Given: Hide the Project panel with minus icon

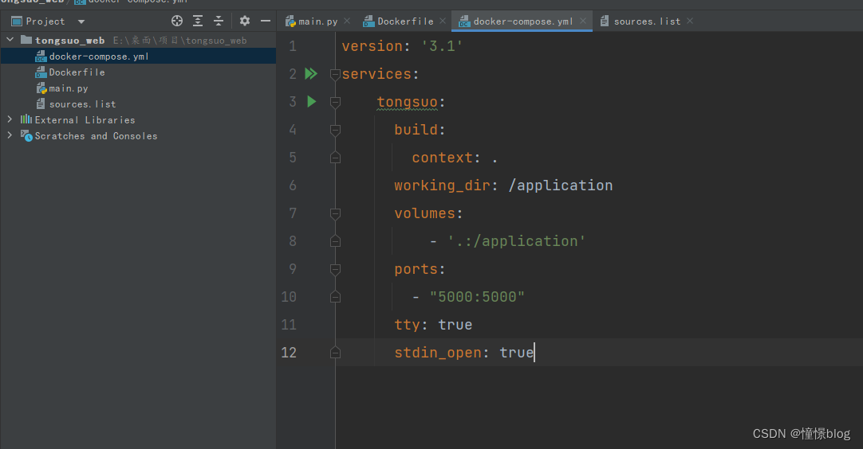Looking at the screenshot, I should [x=266, y=21].
